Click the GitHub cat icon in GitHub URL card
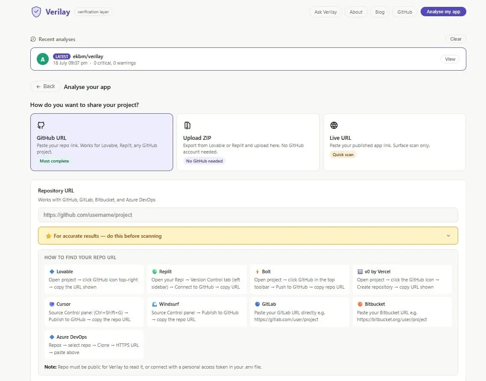Viewport: 486px width, 381px height. [41, 125]
